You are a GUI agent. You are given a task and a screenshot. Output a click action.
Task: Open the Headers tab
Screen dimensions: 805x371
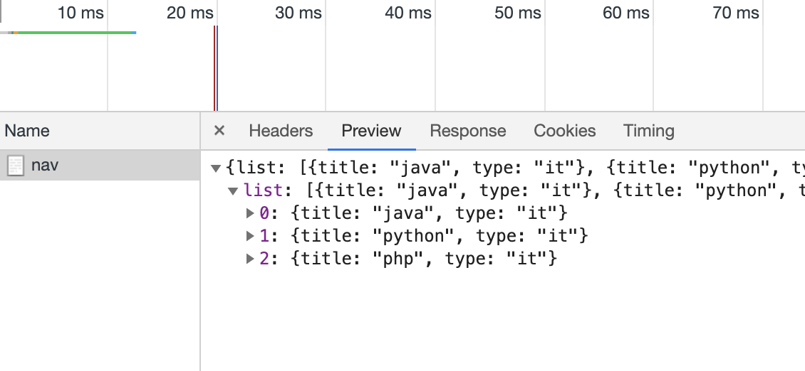(281, 131)
